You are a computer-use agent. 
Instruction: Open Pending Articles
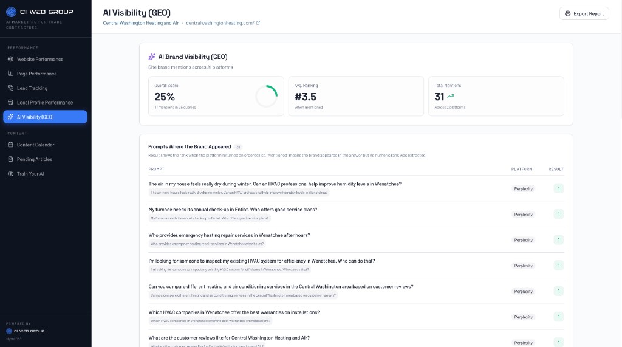point(45,159)
